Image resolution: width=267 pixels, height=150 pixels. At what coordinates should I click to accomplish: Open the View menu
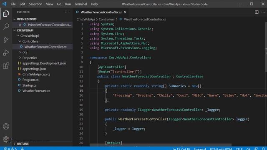pos(50,4)
